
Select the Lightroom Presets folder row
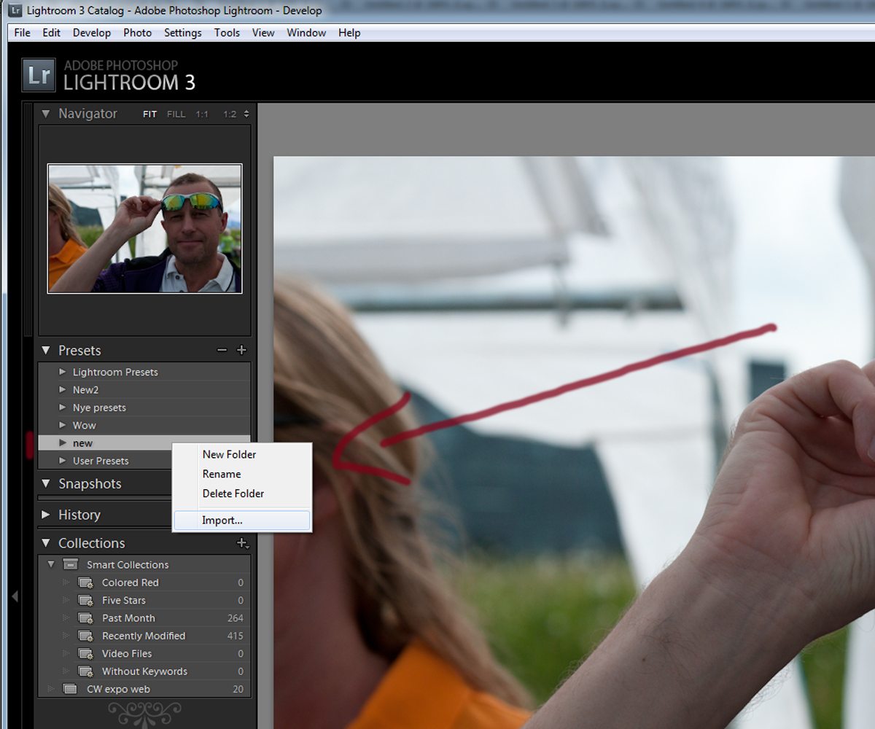point(144,372)
